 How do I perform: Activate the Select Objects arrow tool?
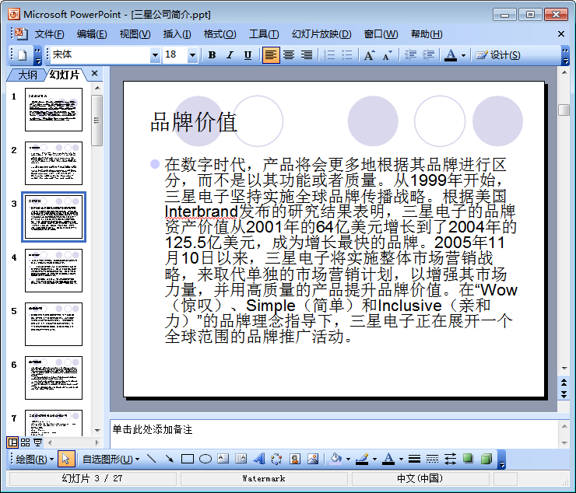pos(66,460)
